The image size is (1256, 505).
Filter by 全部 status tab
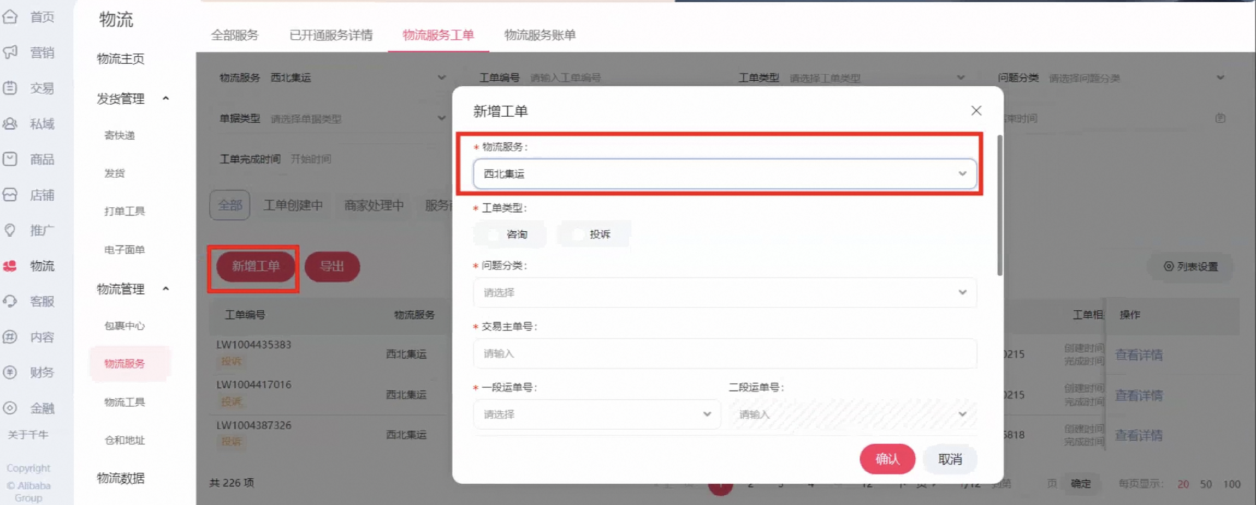click(230, 205)
